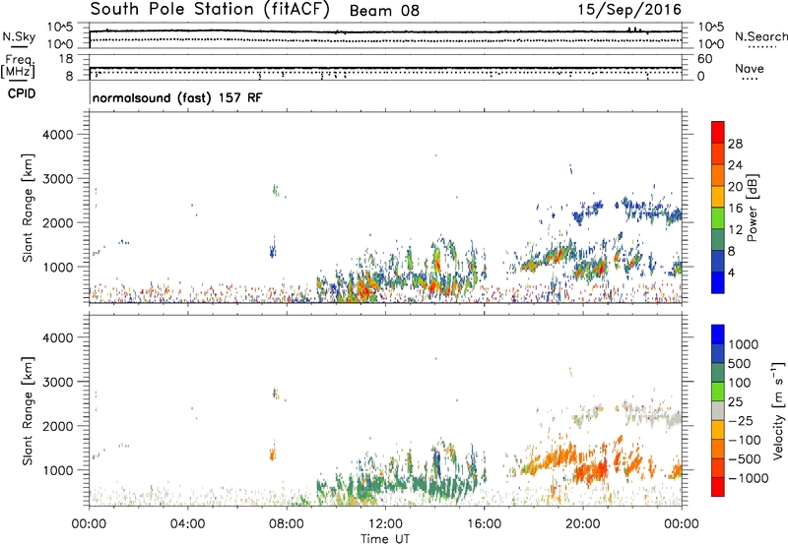The image size is (788, 545).
Task: Click 'Slant Range [km]' label of power panel
Action: click(x=28, y=208)
